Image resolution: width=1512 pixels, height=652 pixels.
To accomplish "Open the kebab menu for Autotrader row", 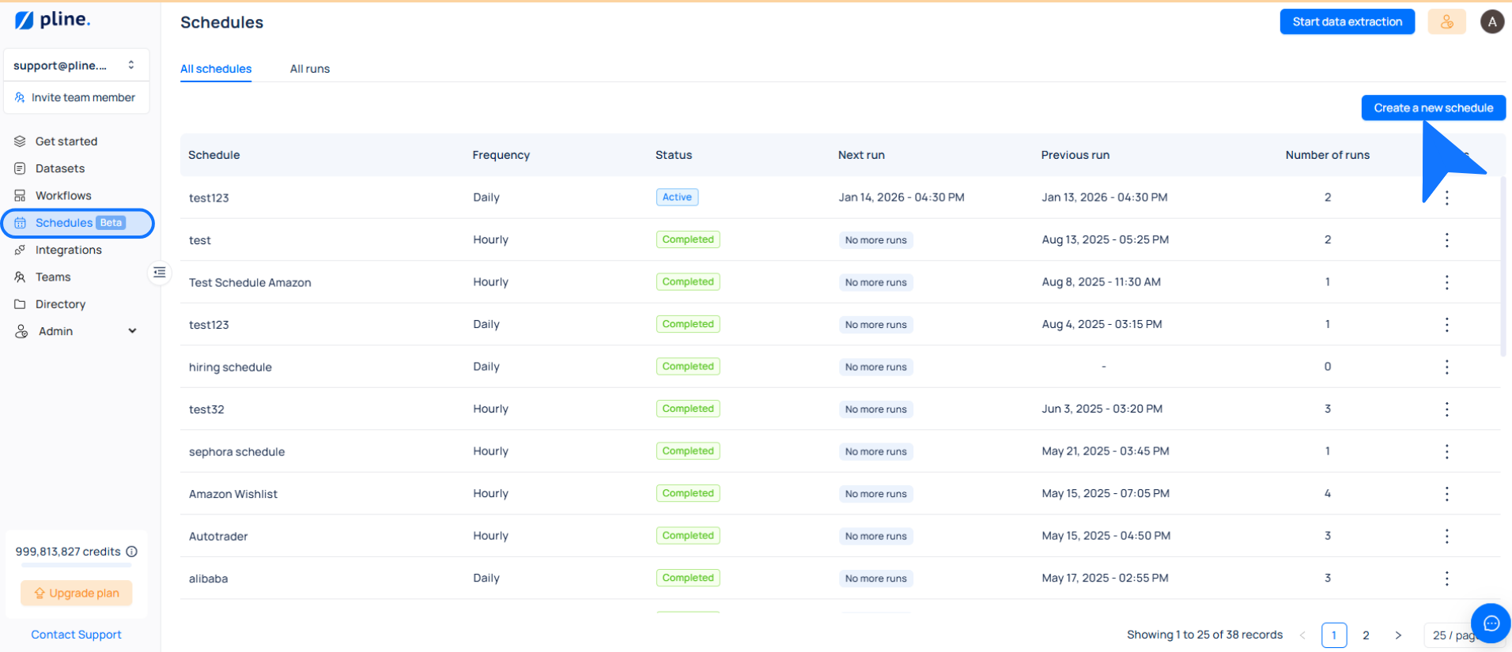I will [x=1446, y=536].
